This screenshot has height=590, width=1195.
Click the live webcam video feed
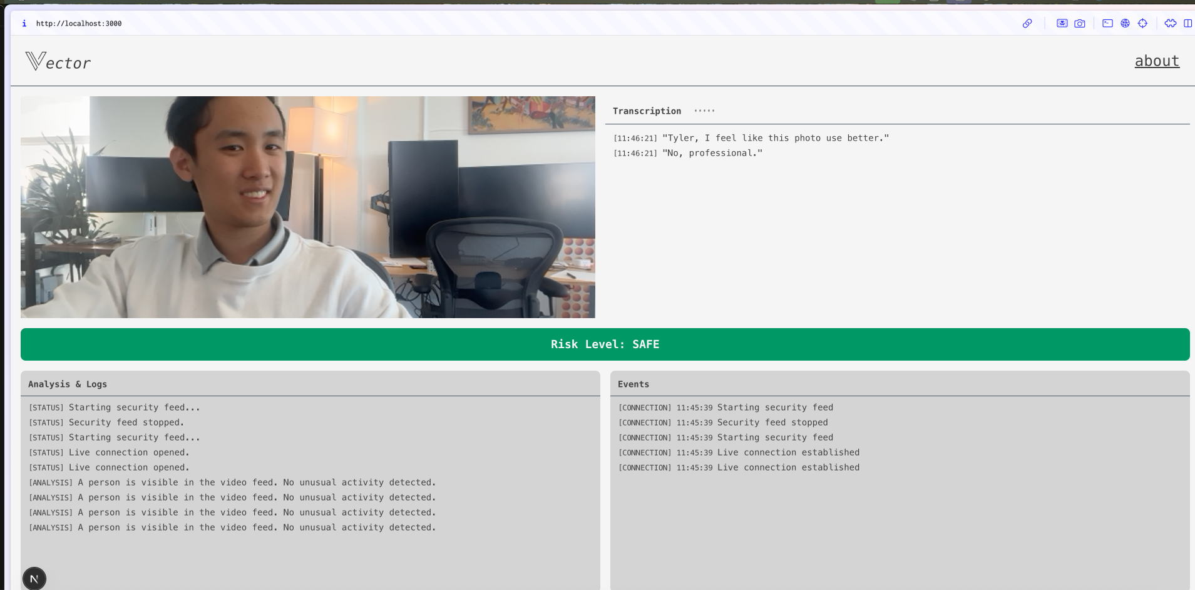308,207
